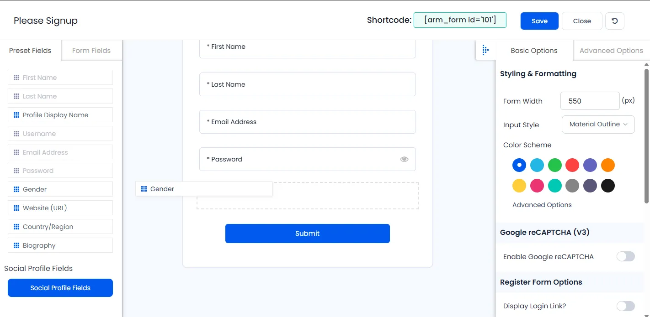Reveal the password with the eye icon

(x=404, y=159)
